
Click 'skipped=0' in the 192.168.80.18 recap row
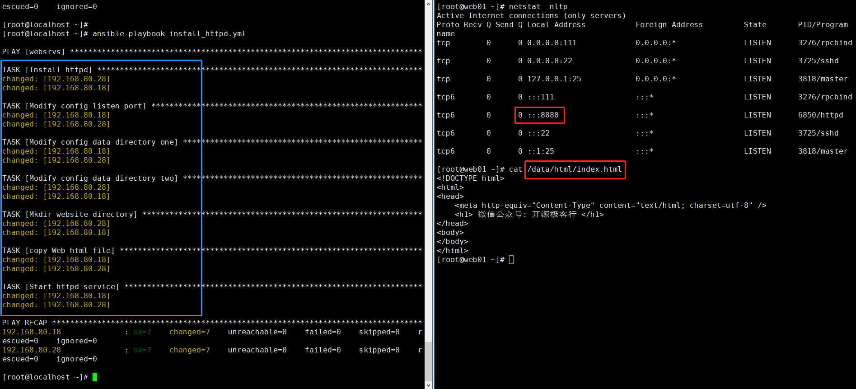[x=379, y=332]
